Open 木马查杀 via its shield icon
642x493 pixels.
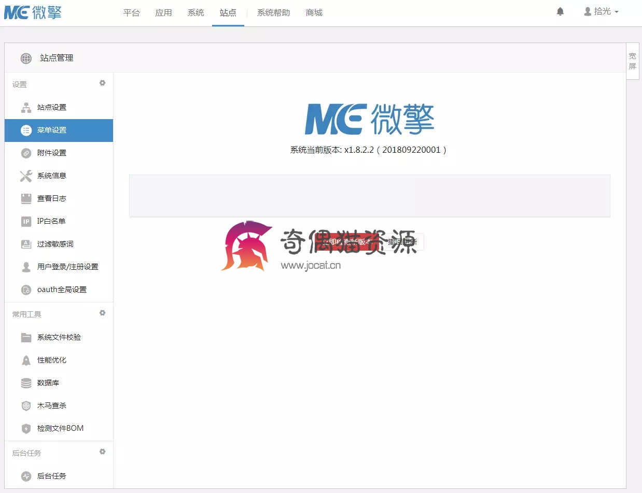coord(26,406)
